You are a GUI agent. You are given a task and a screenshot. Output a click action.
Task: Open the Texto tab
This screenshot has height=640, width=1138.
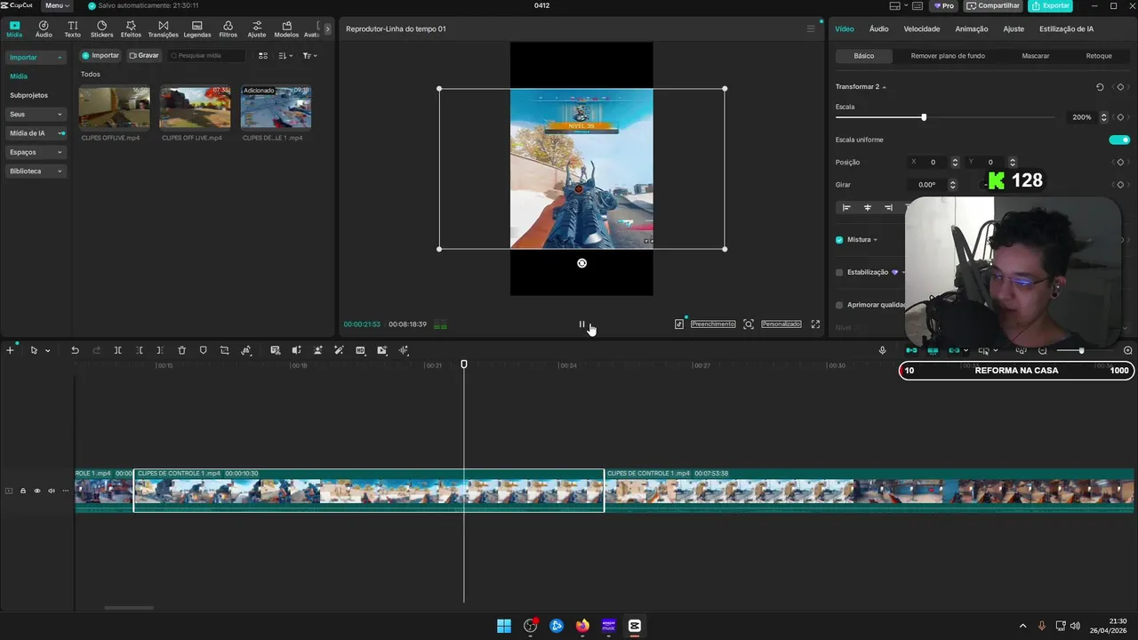[x=72, y=29]
